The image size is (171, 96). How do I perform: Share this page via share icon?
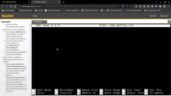pos(127,6)
